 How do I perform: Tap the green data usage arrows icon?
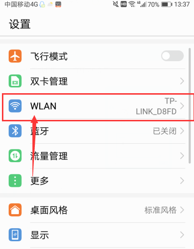[15, 156]
